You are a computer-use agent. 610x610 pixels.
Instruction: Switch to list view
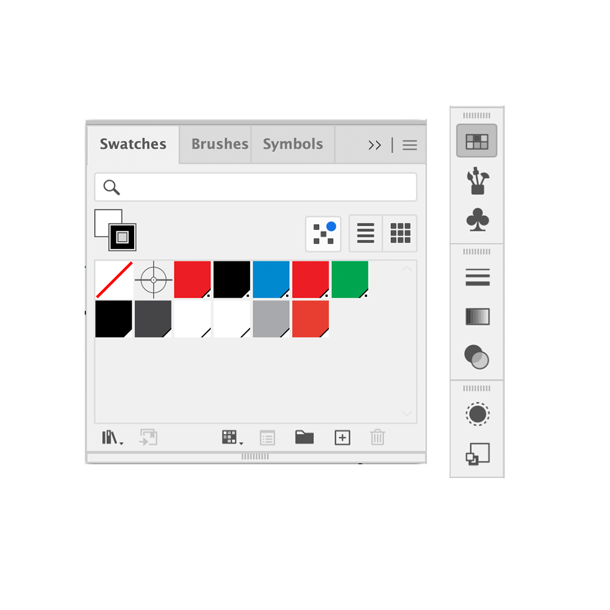coord(365,234)
